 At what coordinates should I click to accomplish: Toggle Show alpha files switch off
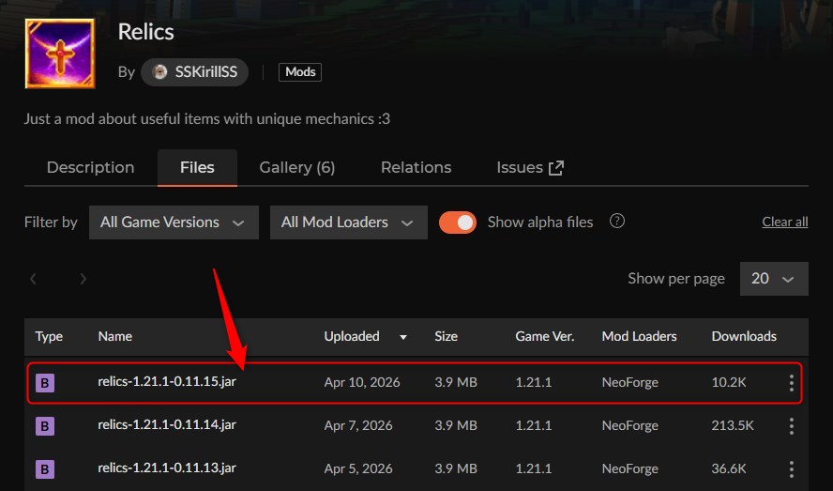point(458,222)
